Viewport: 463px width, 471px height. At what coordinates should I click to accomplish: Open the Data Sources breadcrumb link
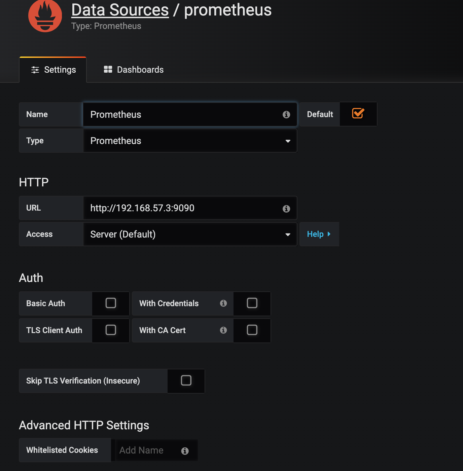[120, 10]
